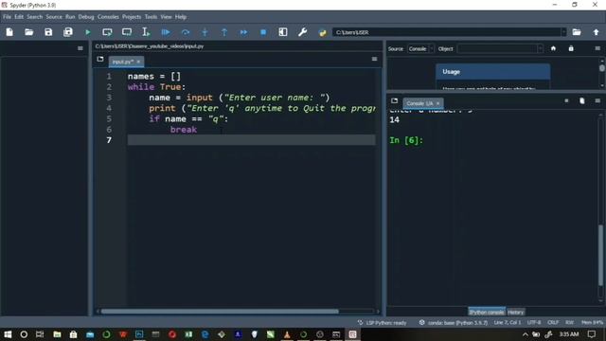Step into the function in the debugger
Screen dimensions: 606x341
click(x=205, y=32)
